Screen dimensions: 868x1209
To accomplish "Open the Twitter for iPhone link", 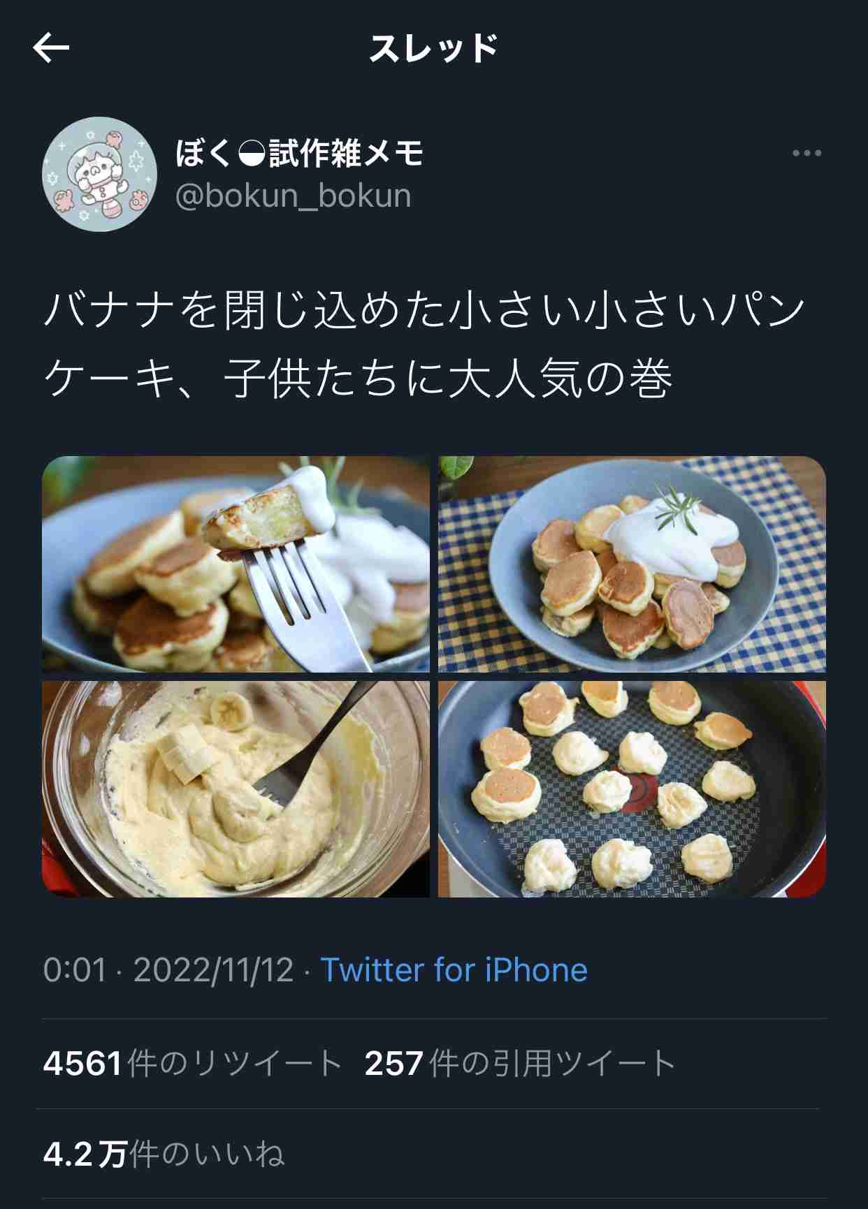I will tap(454, 970).
